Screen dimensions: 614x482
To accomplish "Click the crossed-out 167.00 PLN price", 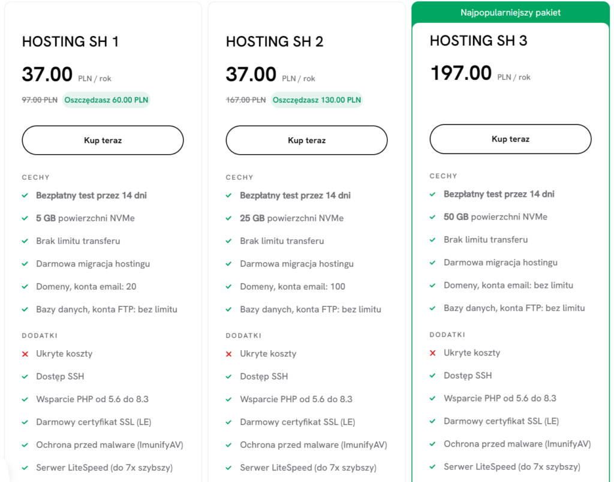I will 245,100.
